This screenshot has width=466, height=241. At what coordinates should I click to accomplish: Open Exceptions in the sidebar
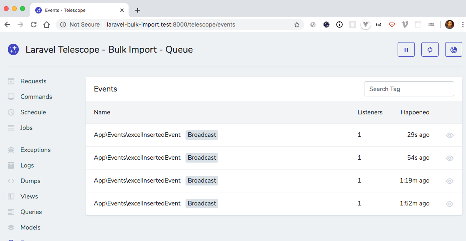[36, 150]
